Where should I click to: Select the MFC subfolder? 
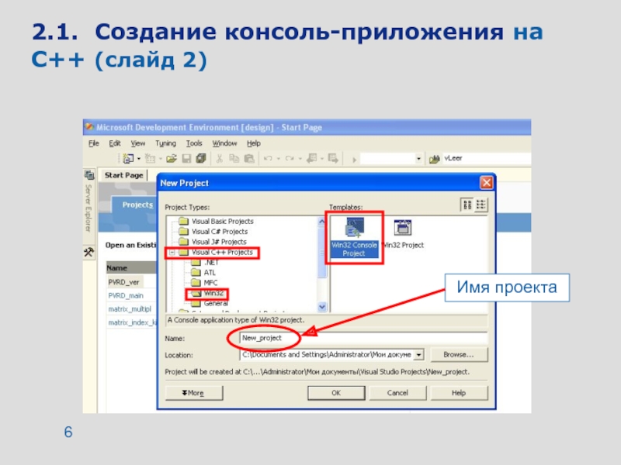pos(204,283)
